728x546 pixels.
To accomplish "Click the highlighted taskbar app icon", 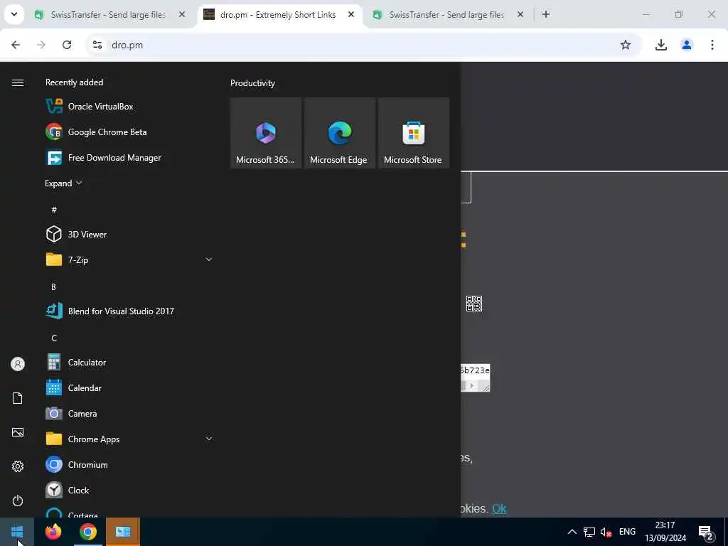I will [122, 532].
